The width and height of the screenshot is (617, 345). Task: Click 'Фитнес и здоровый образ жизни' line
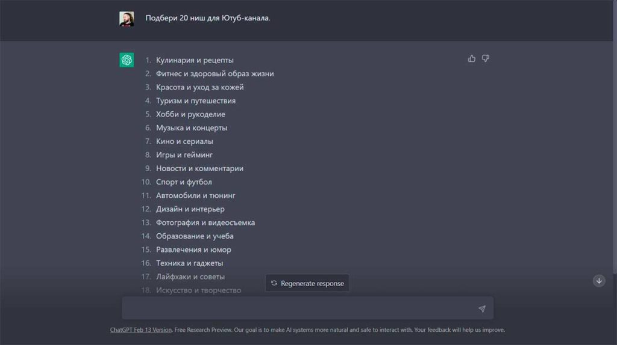[x=215, y=74]
